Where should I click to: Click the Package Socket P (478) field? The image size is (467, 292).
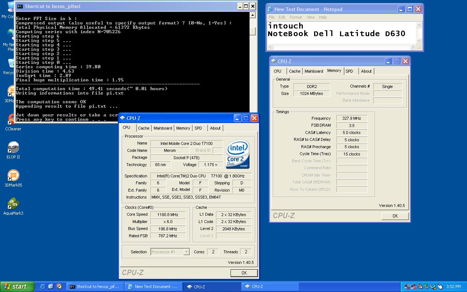[186, 158]
